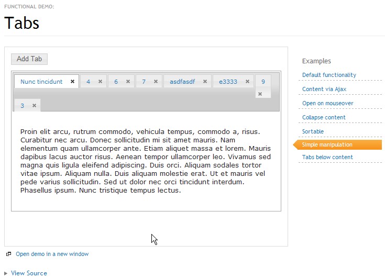385x279 pixels.
Task: Open 'Tabs below content' example
Action: click(x=327, y=157)
